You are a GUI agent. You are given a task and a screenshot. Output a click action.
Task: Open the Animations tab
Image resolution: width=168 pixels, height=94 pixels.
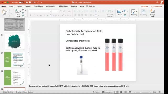coord(51,6)
